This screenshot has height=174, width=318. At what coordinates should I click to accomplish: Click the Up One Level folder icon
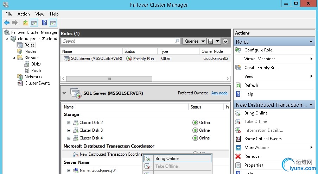click(26, 23)
